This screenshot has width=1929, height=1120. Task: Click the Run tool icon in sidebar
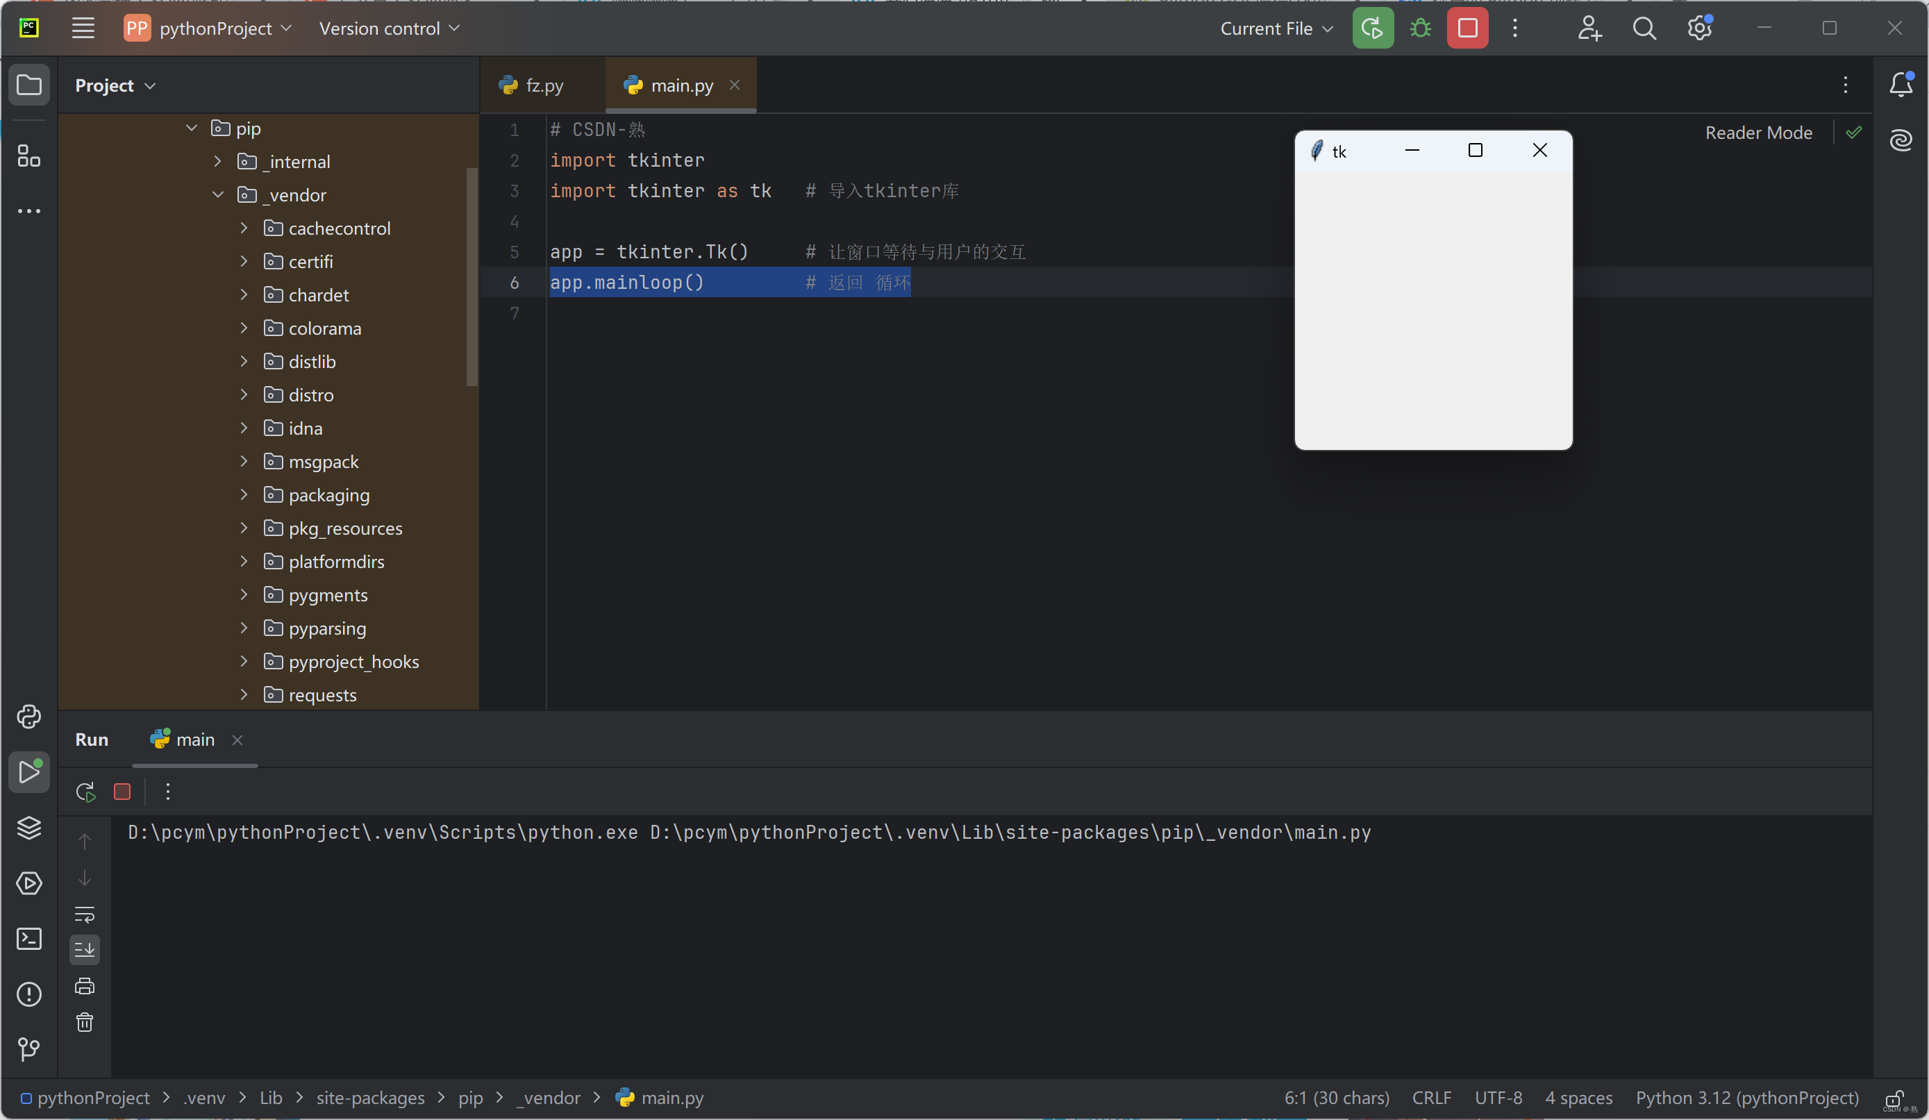[x=29, y=771]
